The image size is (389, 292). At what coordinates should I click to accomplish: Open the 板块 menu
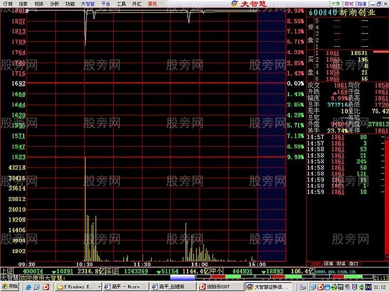(x=38, y=3)
